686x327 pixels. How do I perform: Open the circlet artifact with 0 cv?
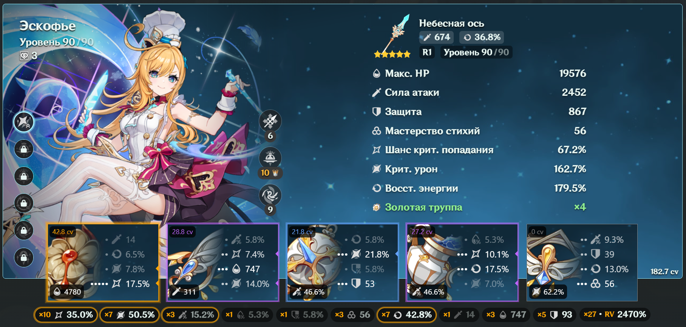coord(582,262)
